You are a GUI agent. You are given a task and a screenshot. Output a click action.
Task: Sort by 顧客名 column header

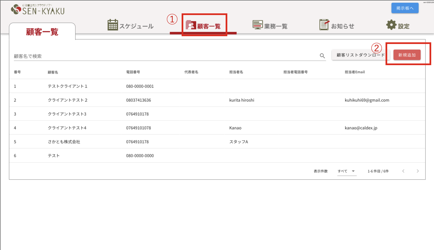[x=53, y=72]
